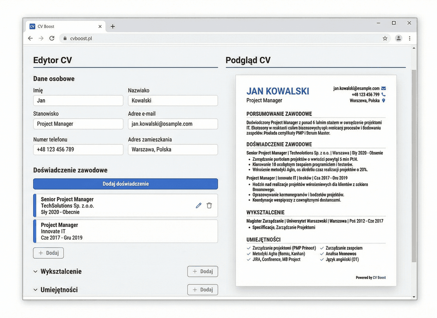Click the Dodaj button below experience entries
The width and height of the screenshot is (437, 318).
[x=48, y=253]
